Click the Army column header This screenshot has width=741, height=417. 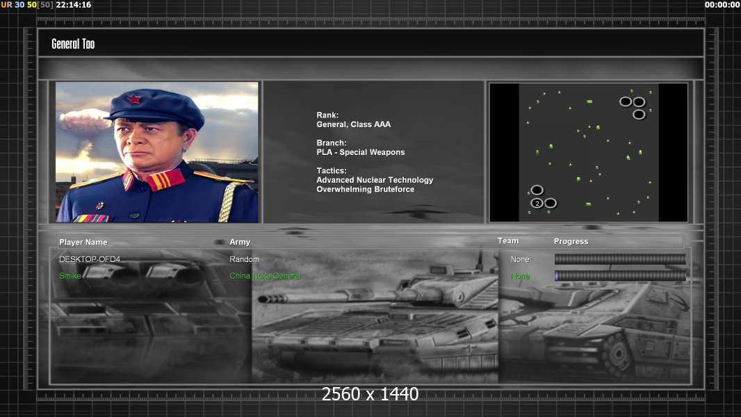[240, 242]
